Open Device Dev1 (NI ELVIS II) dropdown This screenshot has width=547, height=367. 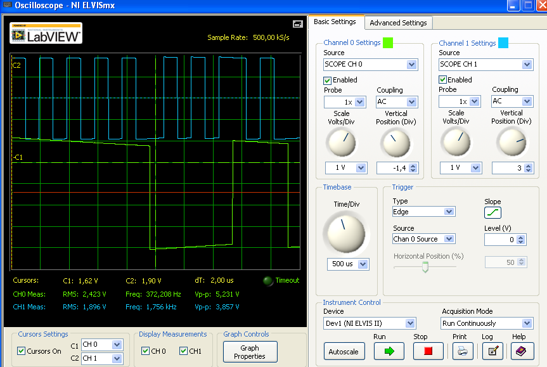(370, 323)
